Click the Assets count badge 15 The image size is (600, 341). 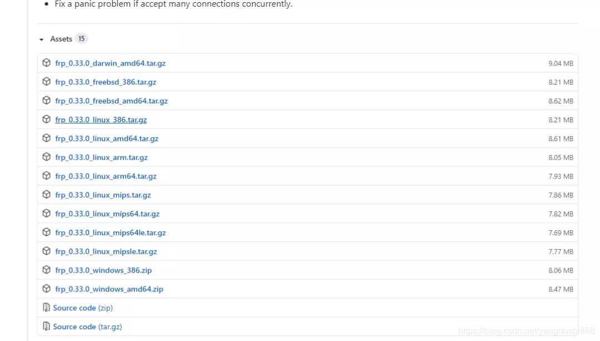81,39
